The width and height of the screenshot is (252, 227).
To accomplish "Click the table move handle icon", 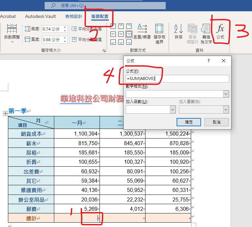I will pyautogui.click(x=5, y=113).
